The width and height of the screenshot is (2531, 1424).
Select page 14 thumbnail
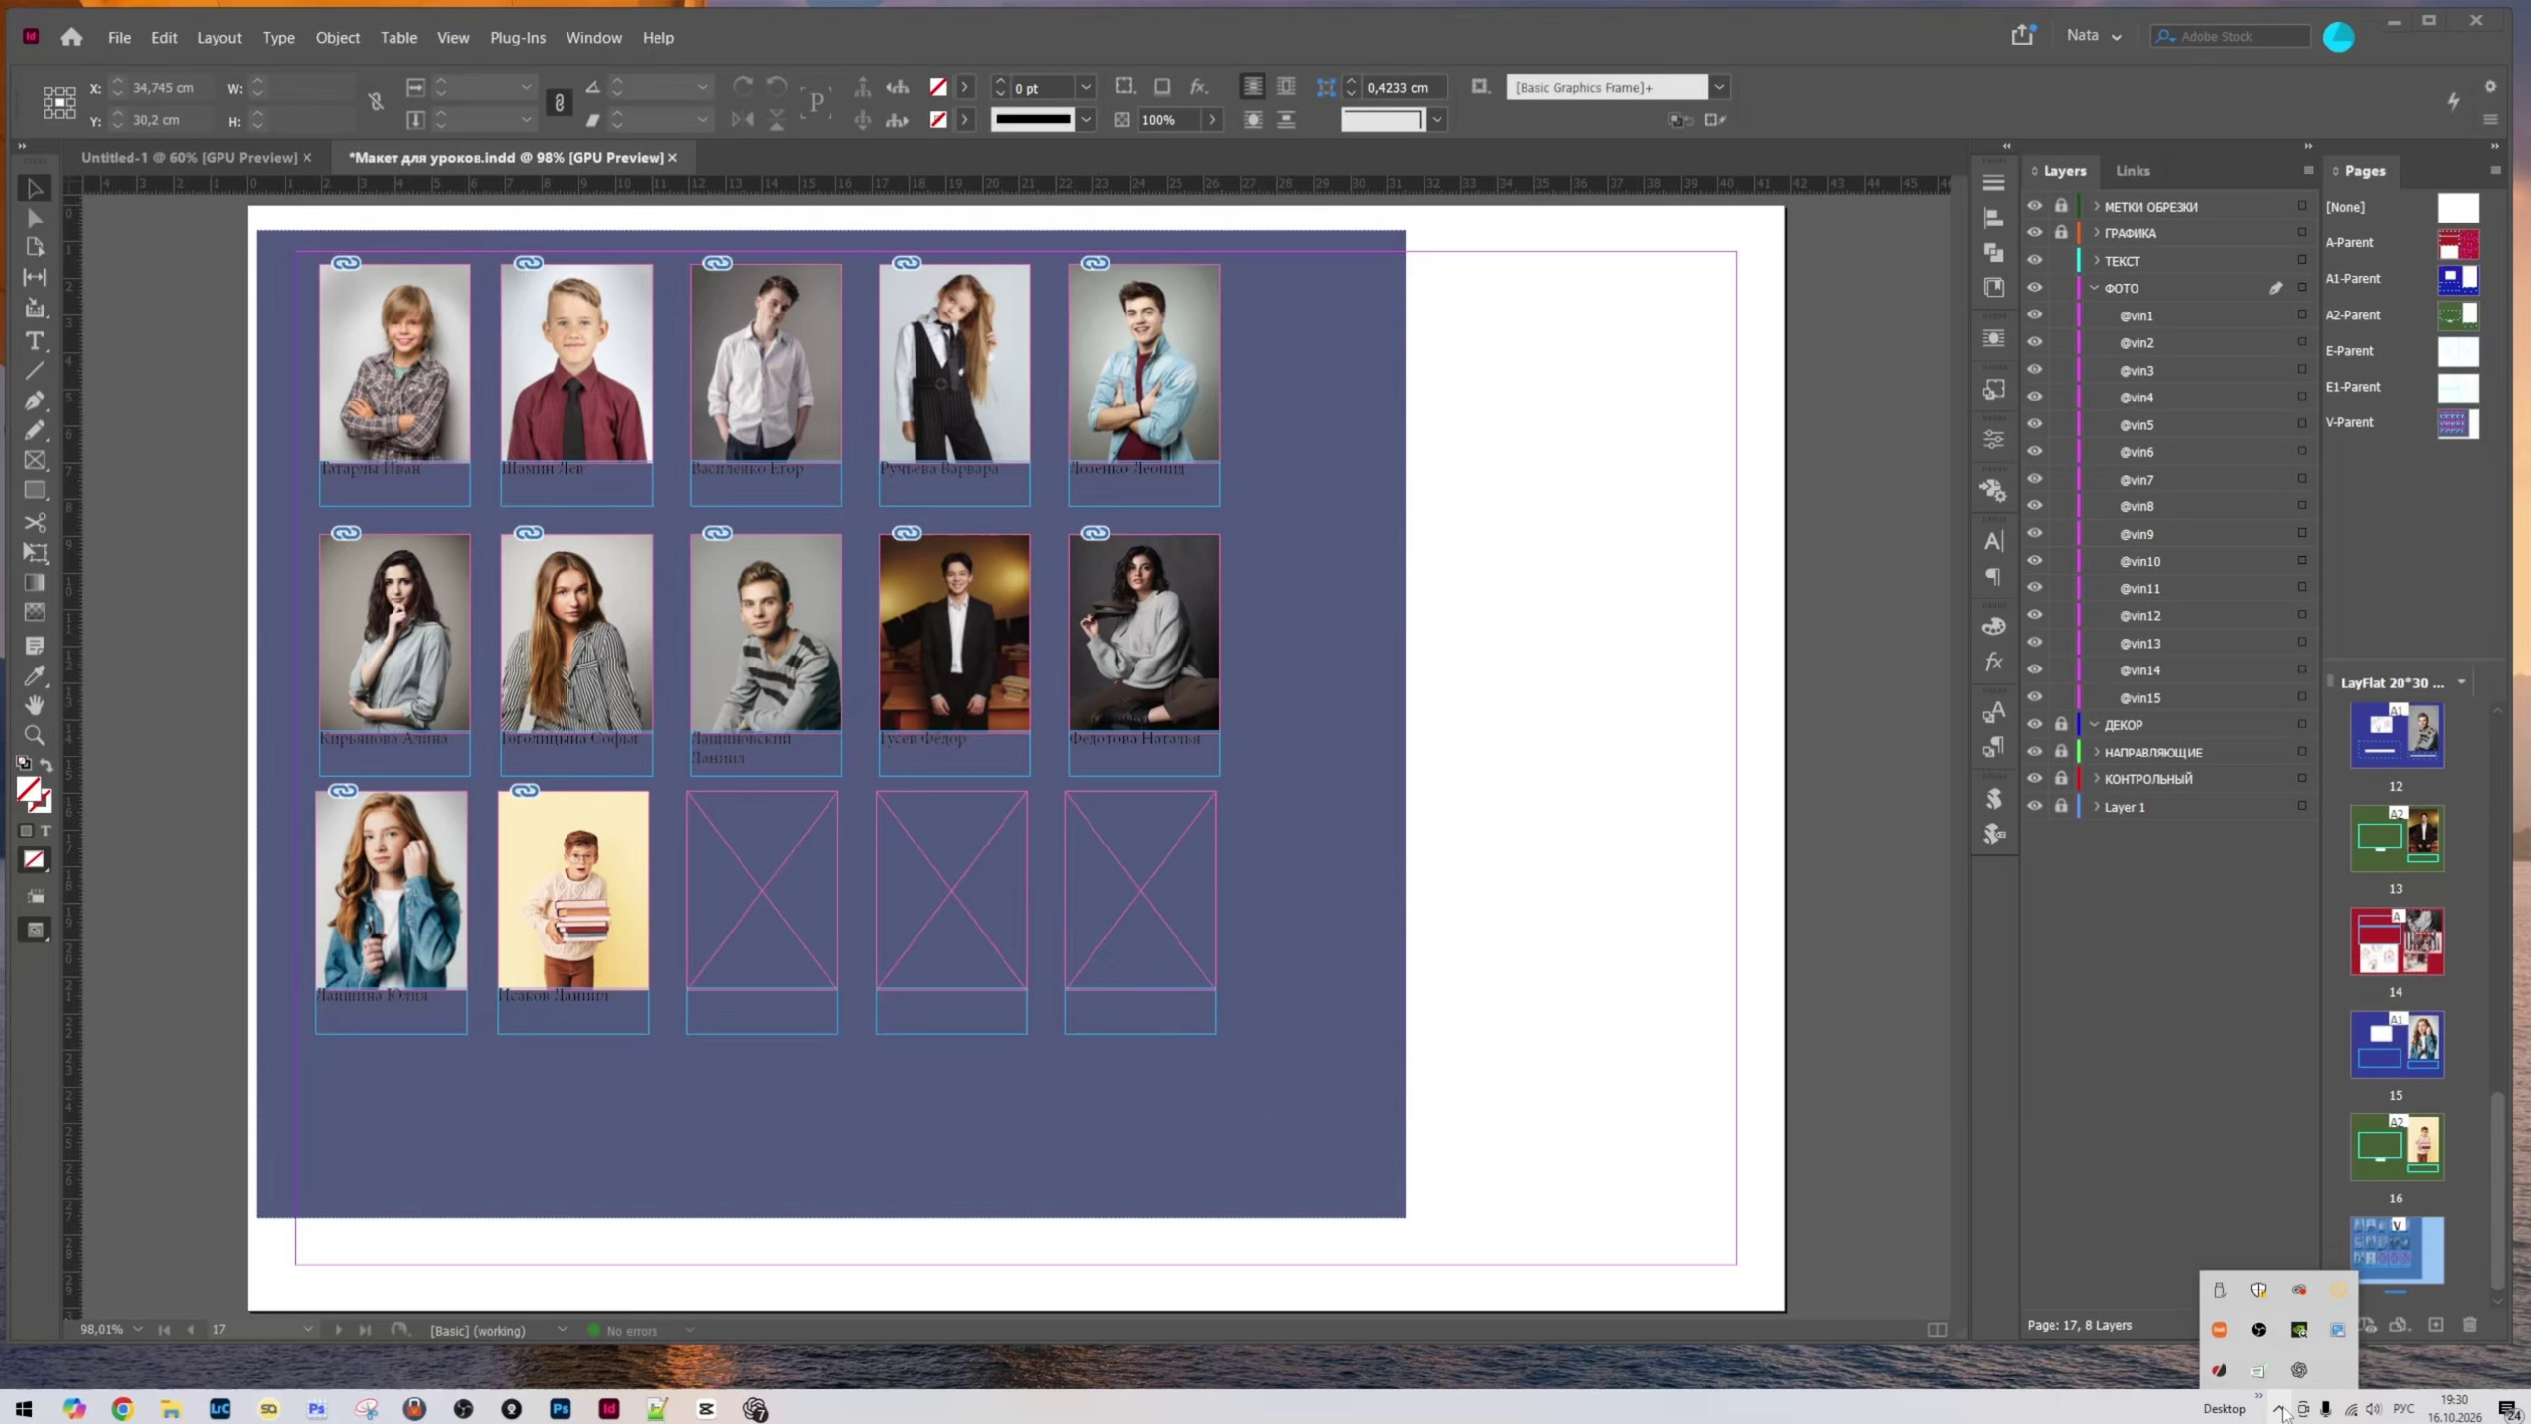(2397, 941)
